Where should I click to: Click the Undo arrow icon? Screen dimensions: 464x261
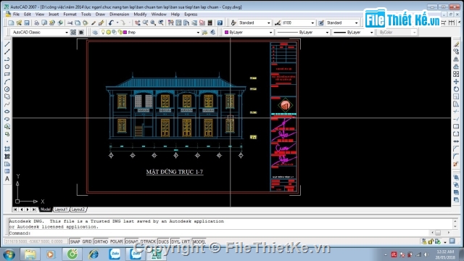(x=111, y=22)
